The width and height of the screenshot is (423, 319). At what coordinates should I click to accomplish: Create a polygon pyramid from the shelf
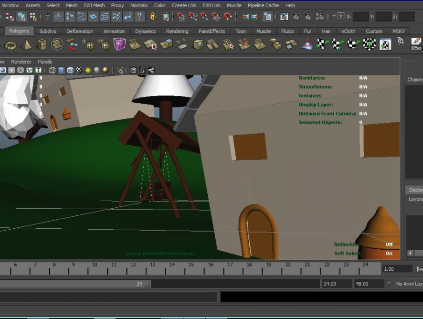coord(26,45)
